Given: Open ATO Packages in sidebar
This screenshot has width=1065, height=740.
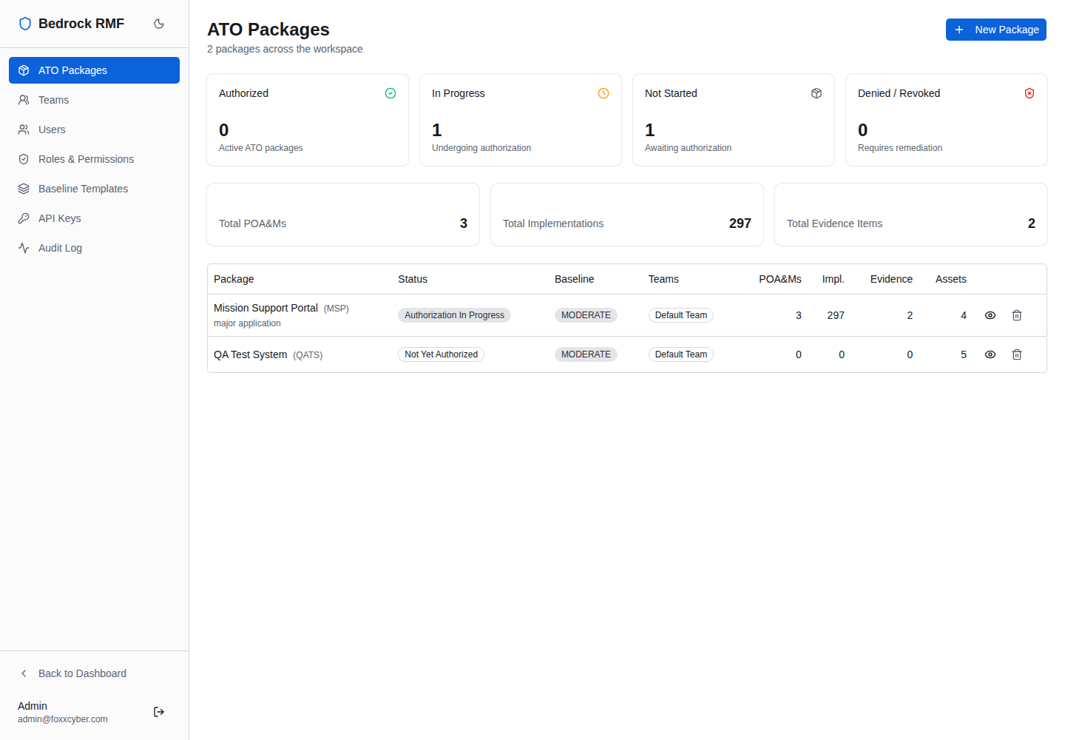Looking at the screenshot, I should 94,70.
